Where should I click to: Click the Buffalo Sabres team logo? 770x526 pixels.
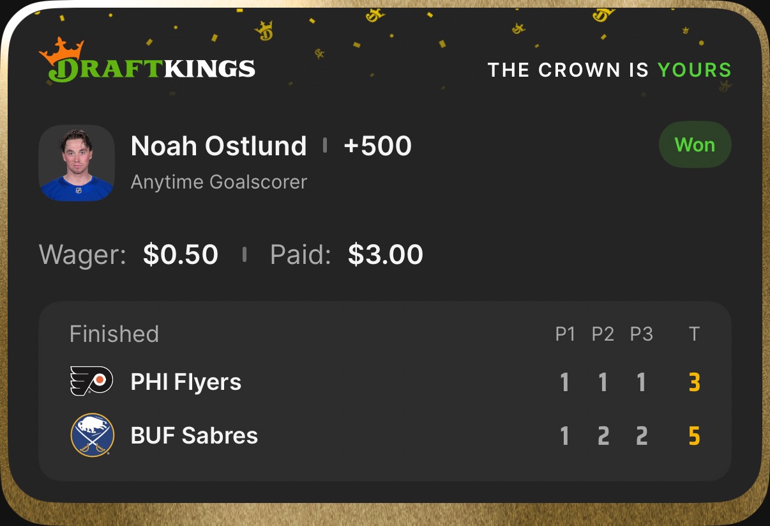point(92,435)
